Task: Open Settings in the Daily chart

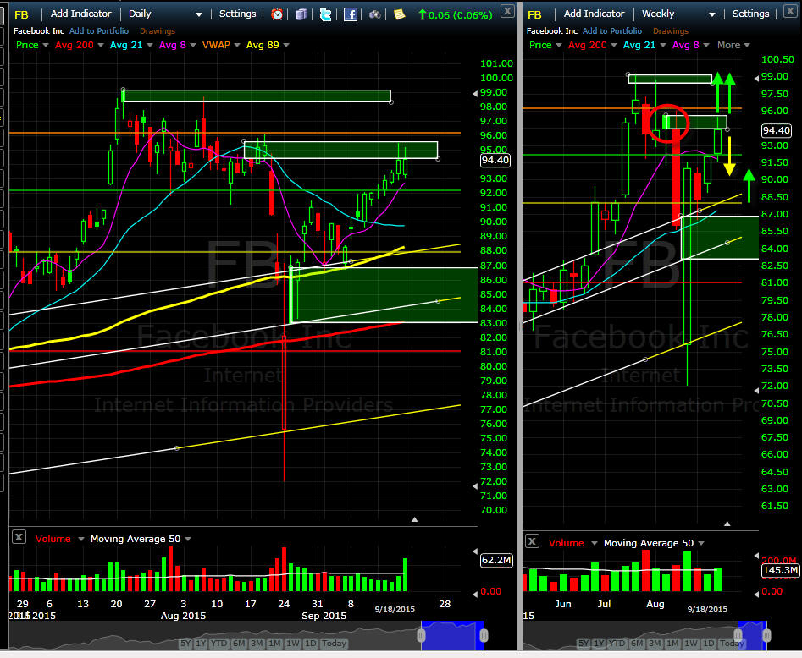Action: (237, 14)
